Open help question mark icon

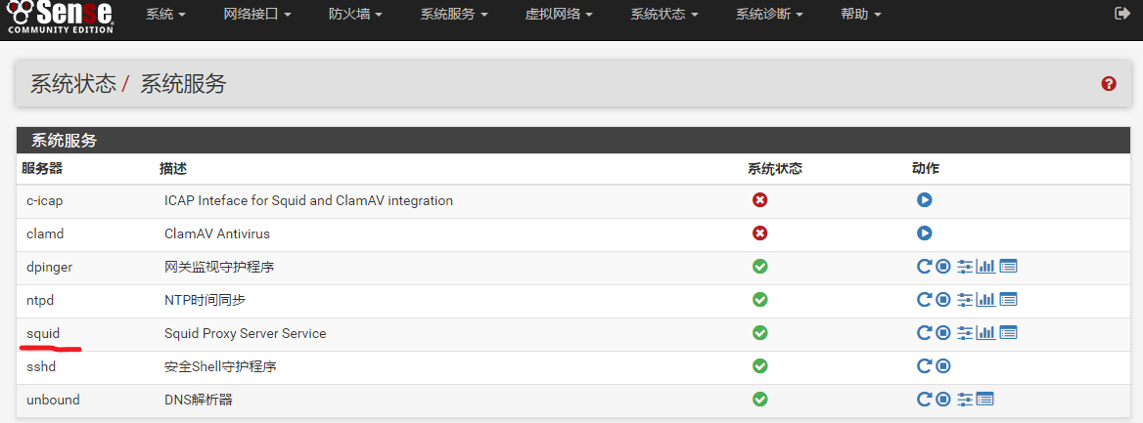(1109, 84)
